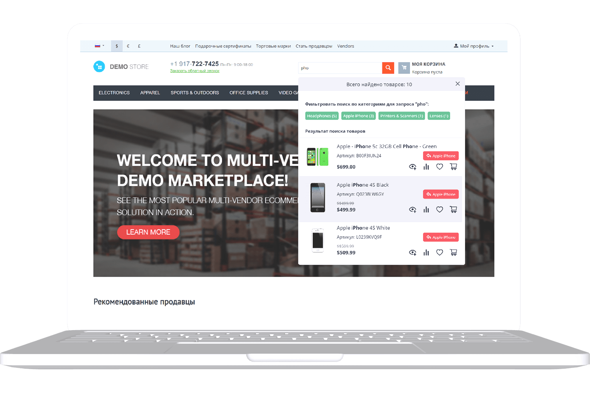
Task: Open the shopping cart icon
Action: (x=404, y=68)
